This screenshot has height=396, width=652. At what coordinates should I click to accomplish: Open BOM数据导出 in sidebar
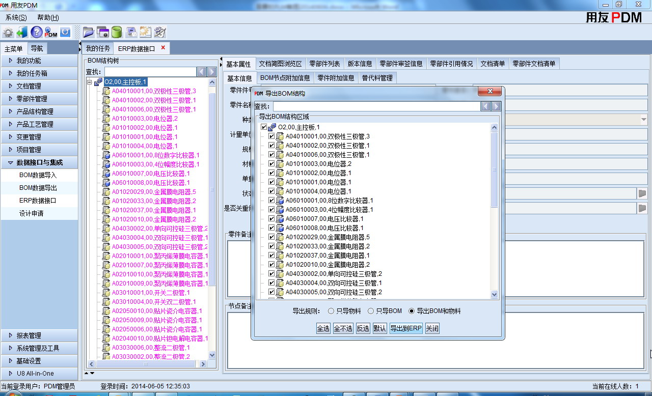tap(38, 188)
